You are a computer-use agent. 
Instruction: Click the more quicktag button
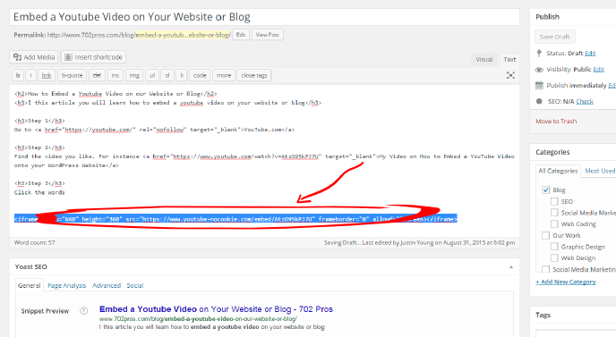point(224,75)
